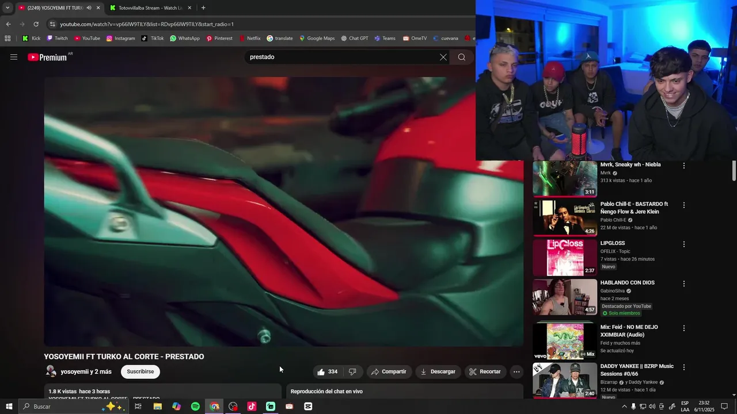Viewport: 737px width, 414px height.
Task: Open the OmeTV bookmark
Action: [x=415, y=39]
